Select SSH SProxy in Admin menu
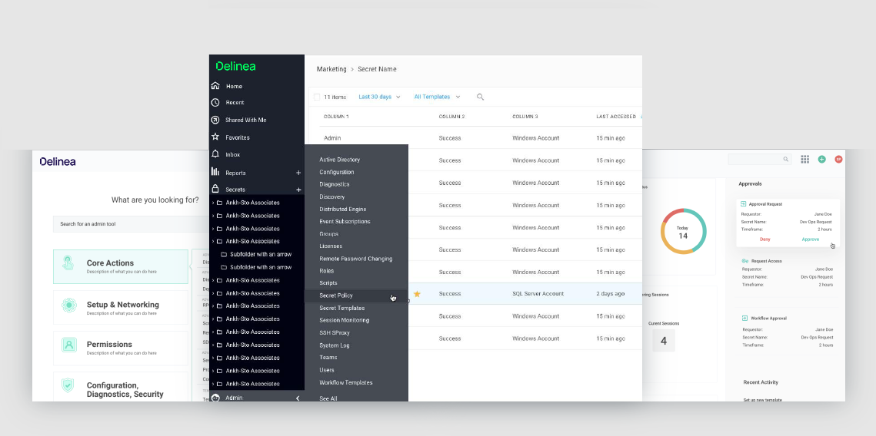Screen dimensions: 876x436 pyautogui.click(x=334, y=333)
